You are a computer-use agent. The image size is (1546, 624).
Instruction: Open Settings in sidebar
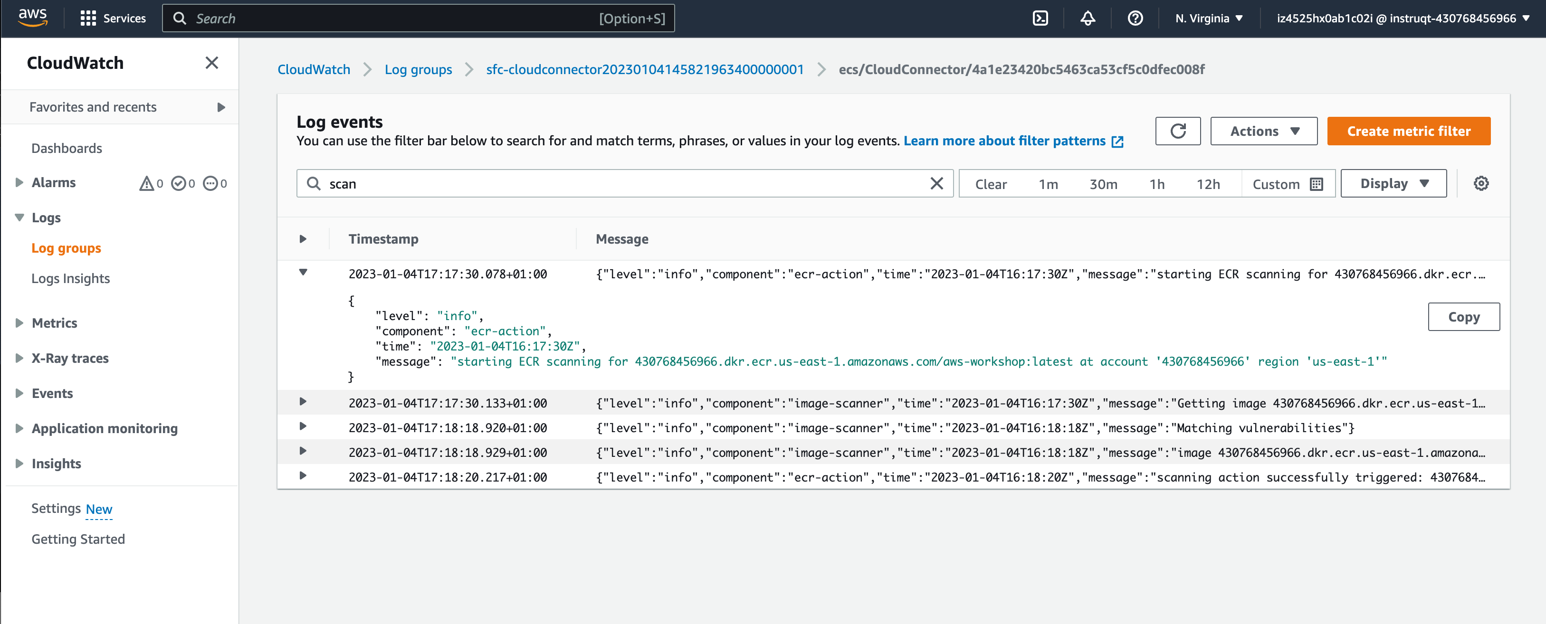[56, 508]
